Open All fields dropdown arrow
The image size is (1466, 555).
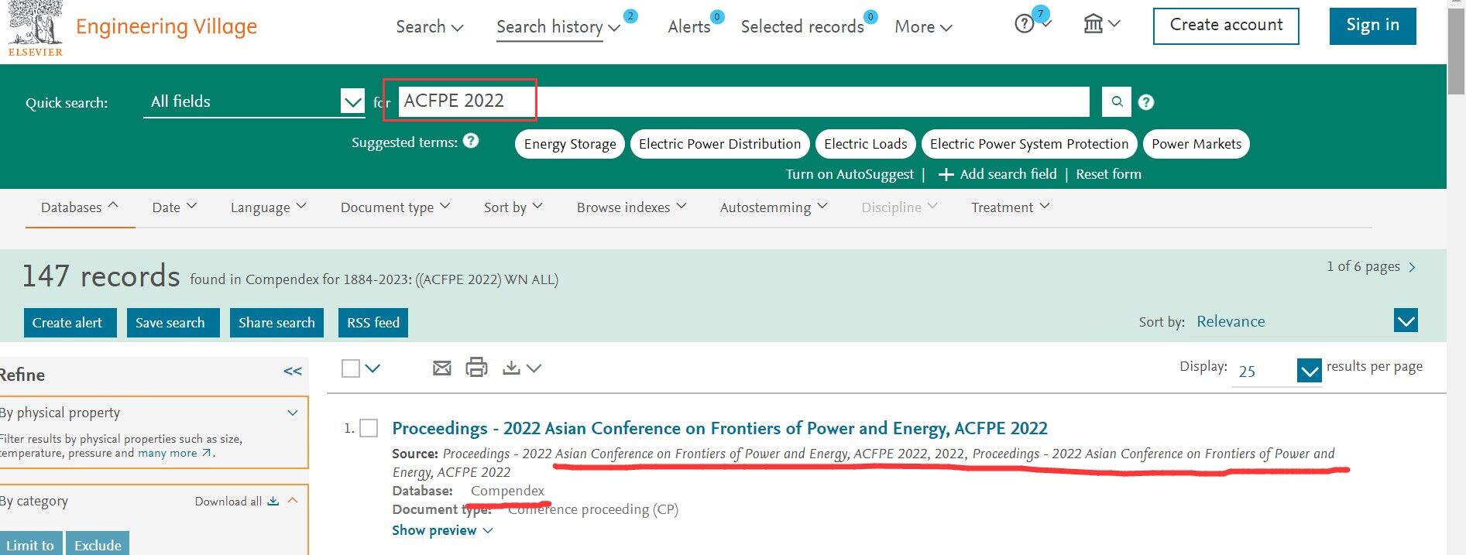(352, 101)
